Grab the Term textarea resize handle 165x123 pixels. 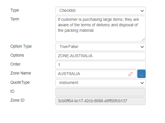[x=143, y=39]
